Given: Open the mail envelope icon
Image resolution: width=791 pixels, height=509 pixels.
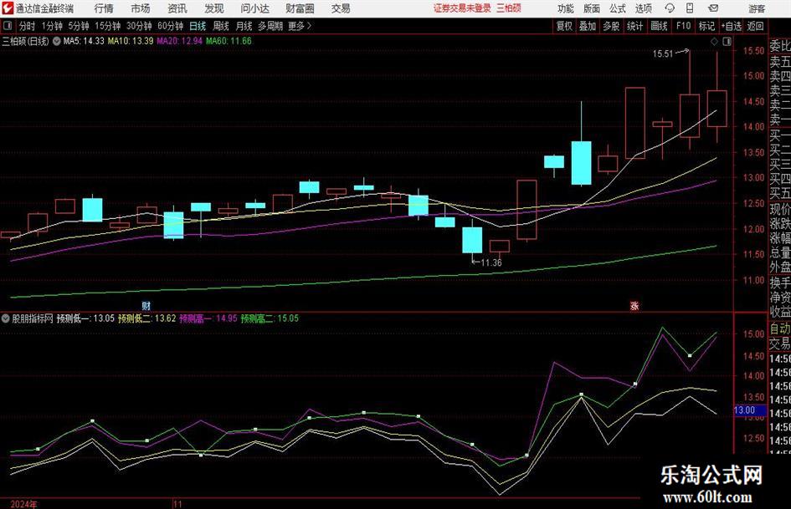Looking at the screenshot, I should point(713,8).
